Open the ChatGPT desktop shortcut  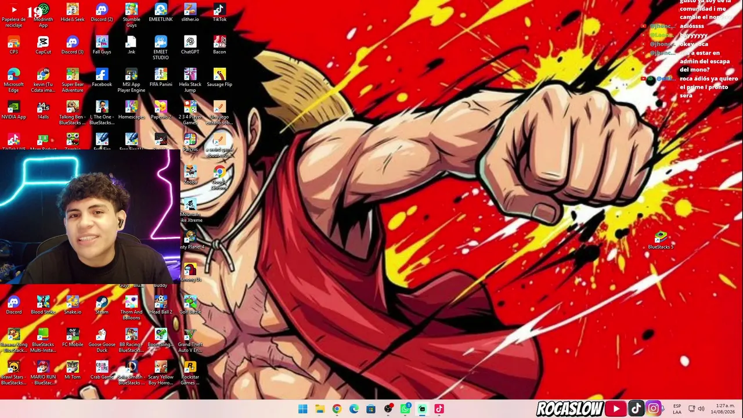190,45
